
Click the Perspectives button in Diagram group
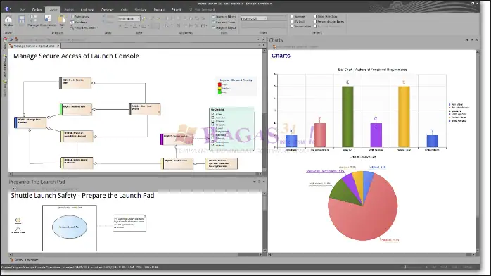(x=84, y=28)
